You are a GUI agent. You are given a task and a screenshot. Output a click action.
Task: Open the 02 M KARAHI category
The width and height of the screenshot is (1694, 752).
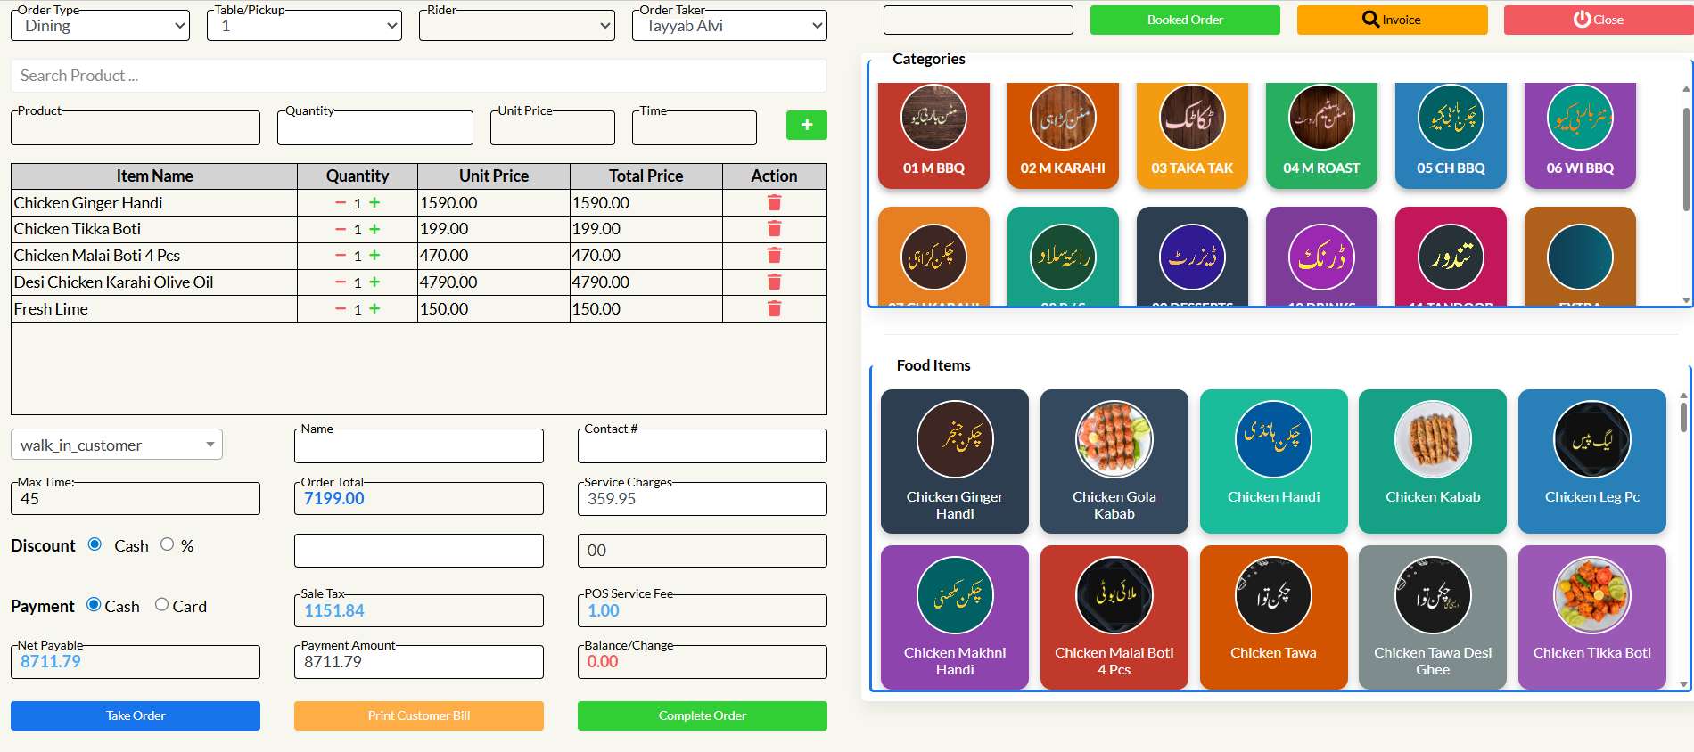point(1063,135)
